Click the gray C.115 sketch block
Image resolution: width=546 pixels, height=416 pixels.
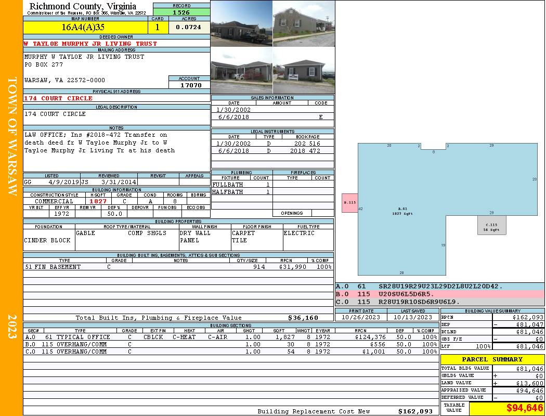491,226
